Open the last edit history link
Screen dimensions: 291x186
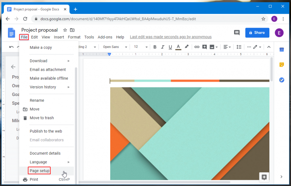pos(171,37)
